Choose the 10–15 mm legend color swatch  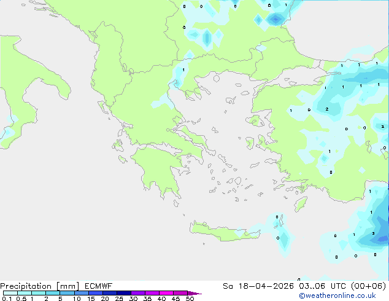[81, 293]
